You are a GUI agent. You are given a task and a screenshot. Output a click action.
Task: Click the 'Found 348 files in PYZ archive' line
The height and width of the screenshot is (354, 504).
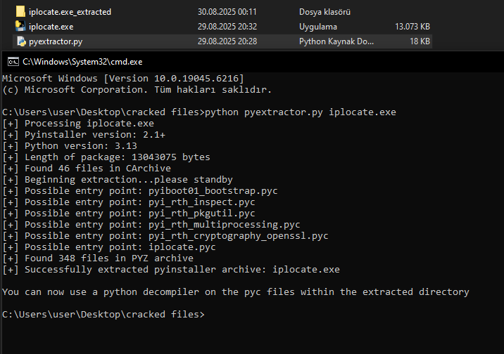(x=98, y=258)
